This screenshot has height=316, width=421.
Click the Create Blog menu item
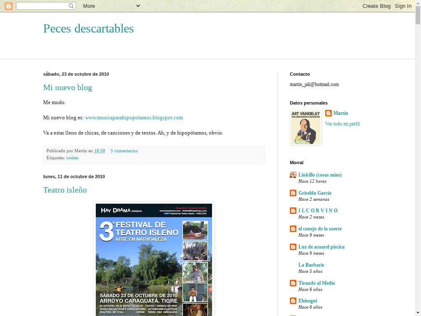(376, 6)
